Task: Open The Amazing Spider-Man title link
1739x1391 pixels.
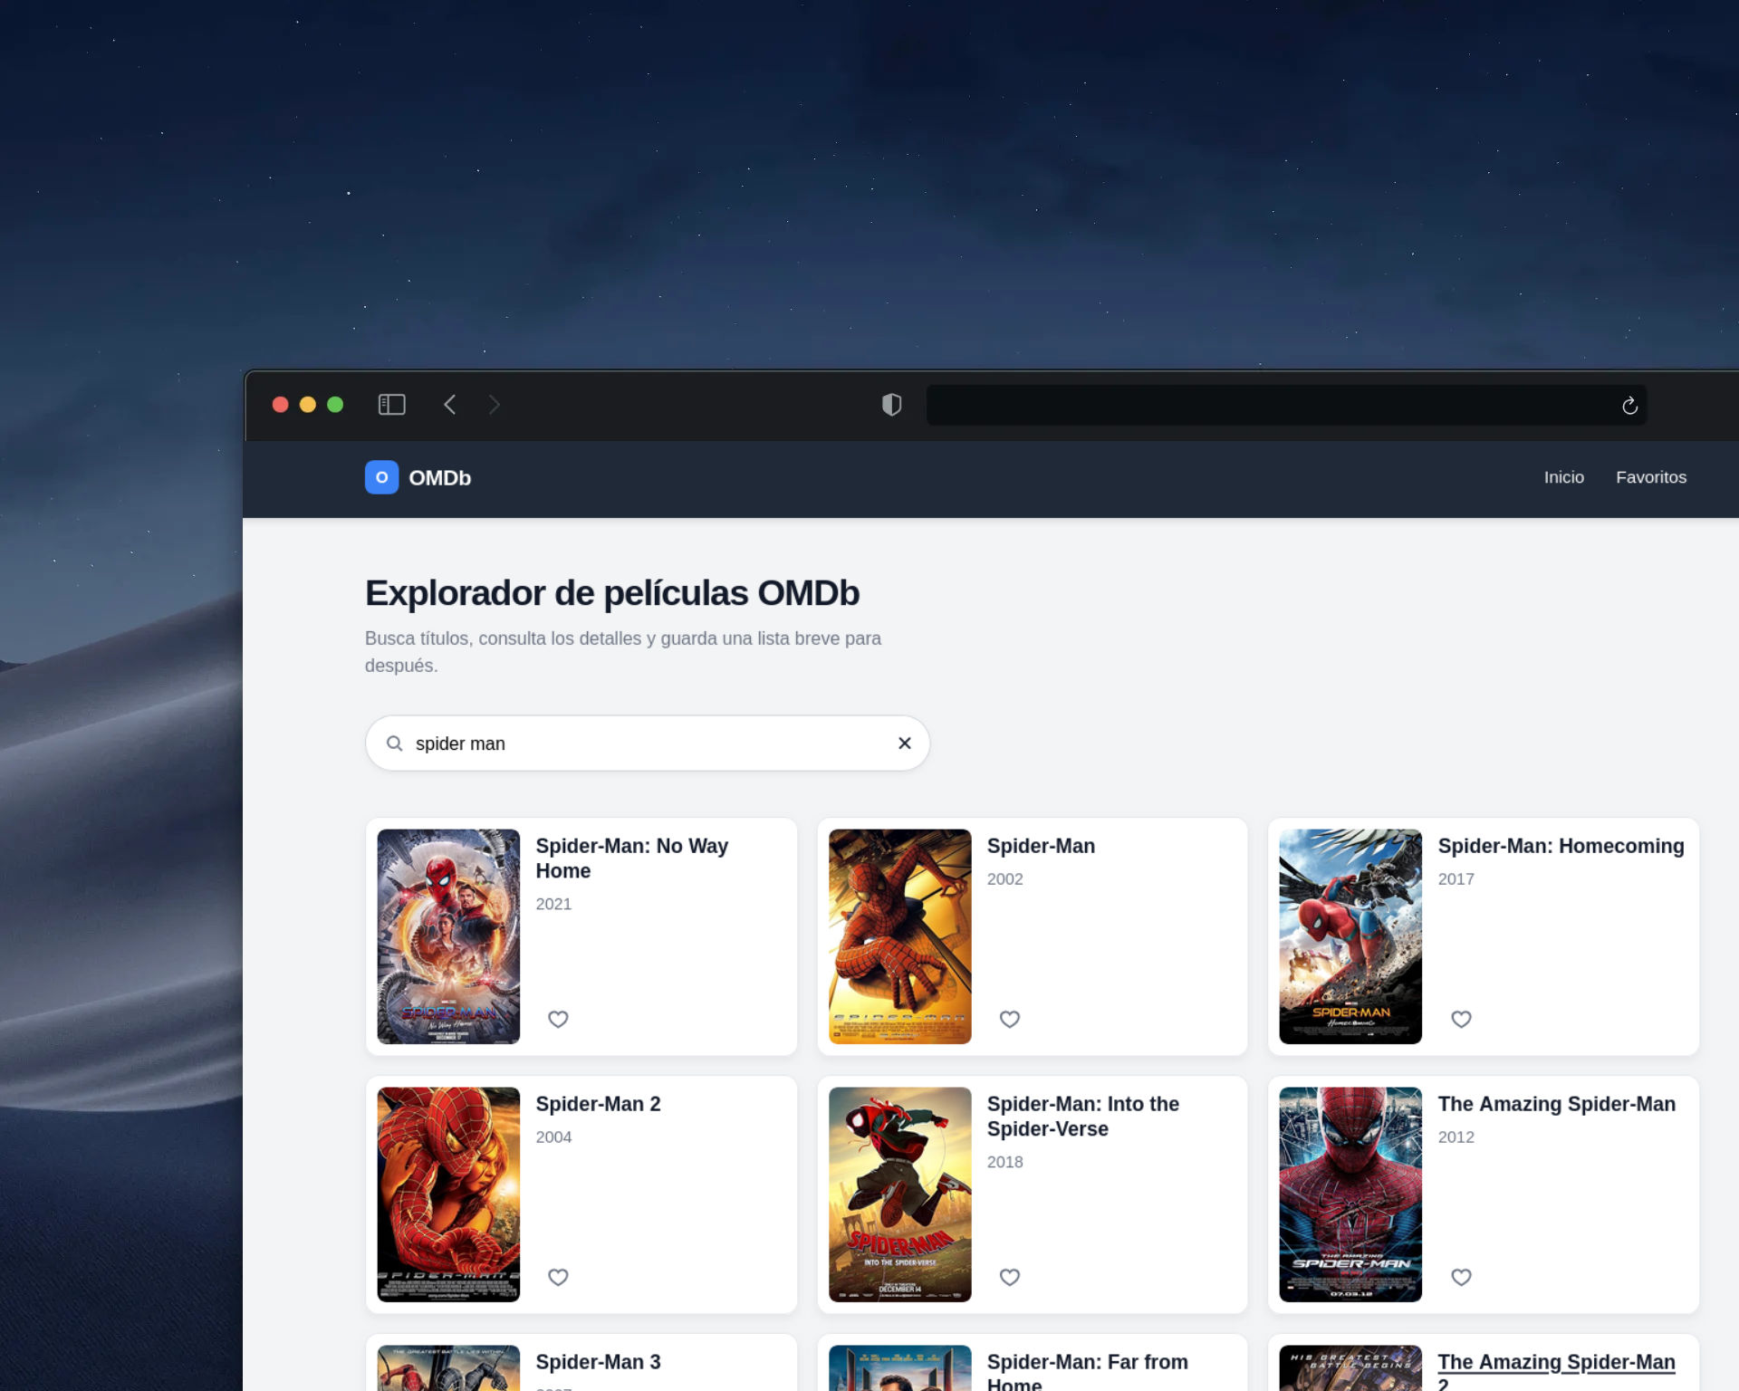Action: 1556,1104
